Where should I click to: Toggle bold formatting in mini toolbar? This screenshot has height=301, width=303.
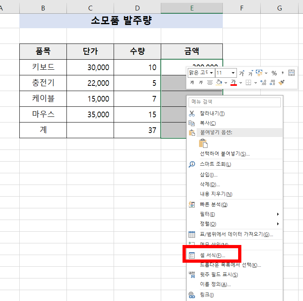click(192, 83)
